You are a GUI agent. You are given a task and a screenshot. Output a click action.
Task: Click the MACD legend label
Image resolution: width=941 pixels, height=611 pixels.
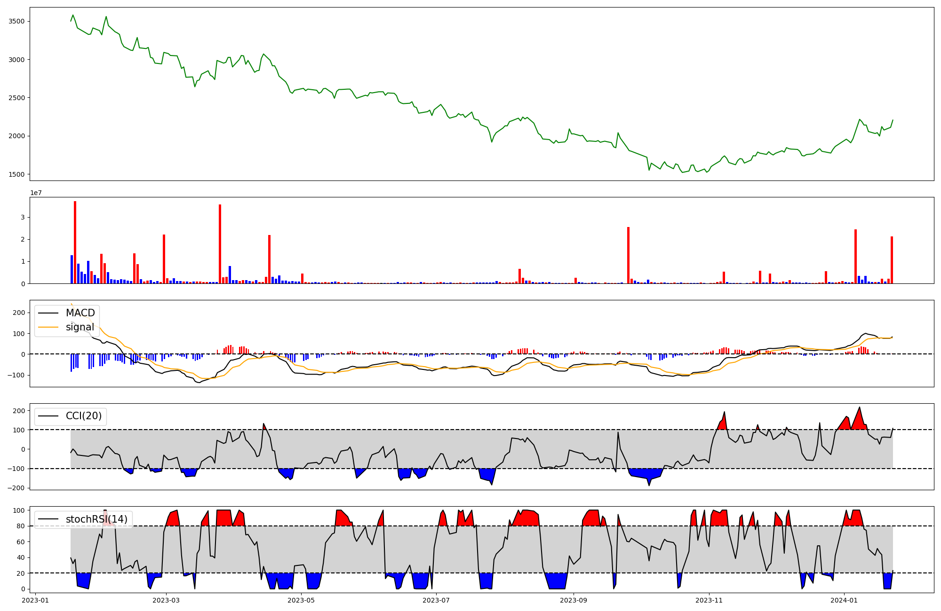click(x=80, y=313)
